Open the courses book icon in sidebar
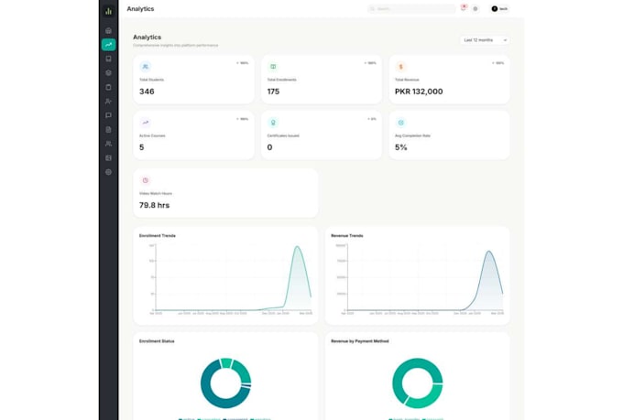 coord(108,59)
